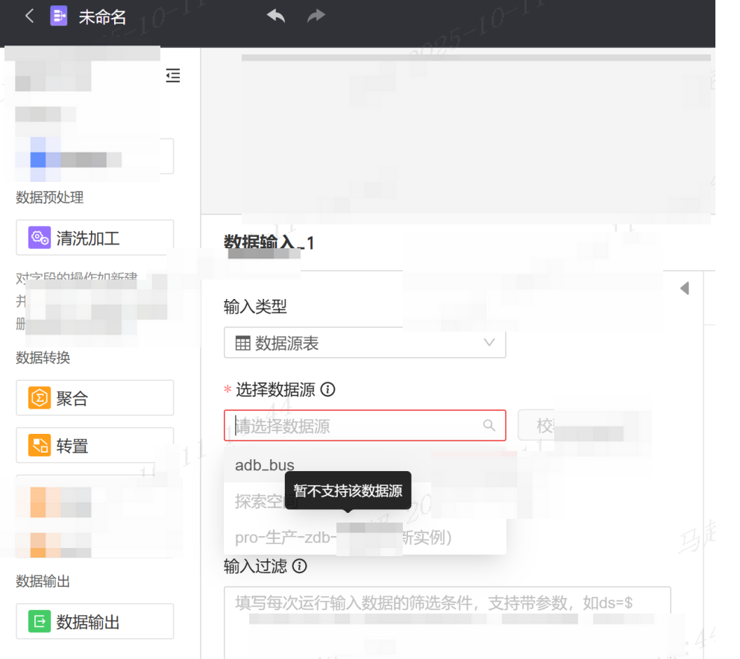The width and height of the screenshot is (740, 659).
Task: Redo the last undone action
Action: [316, 16]
